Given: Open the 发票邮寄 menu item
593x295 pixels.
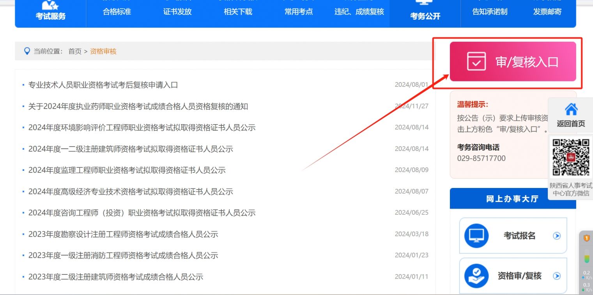Looking at the screenshot, I should (x=547, y=12).
